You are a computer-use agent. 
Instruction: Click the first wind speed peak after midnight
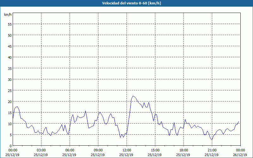click(17, 106)
